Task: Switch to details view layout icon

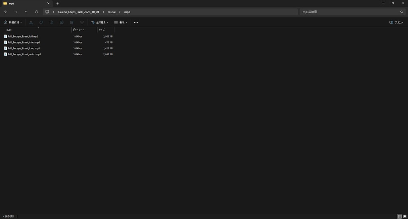Action: pos(400,216)
